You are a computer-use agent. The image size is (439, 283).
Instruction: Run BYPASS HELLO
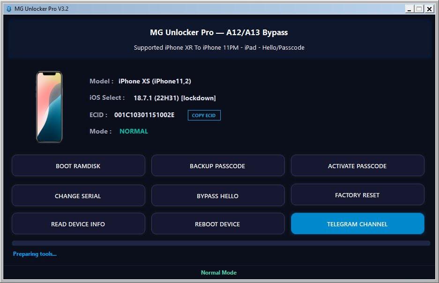[218, 196]
